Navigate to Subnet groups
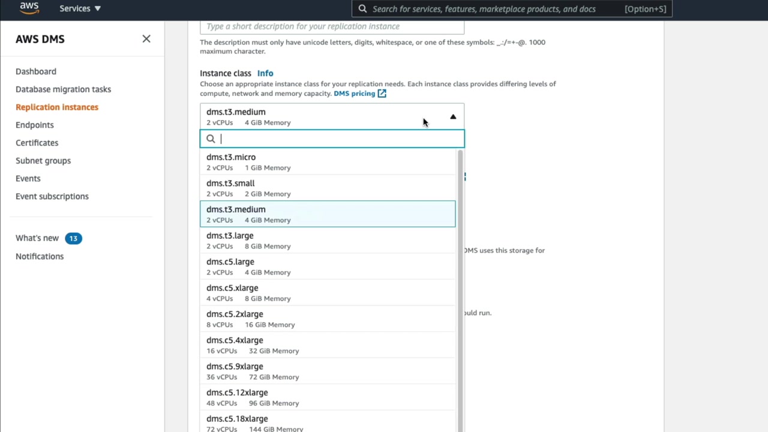Viewport: 768px width, 432px height. coord(43,161)
